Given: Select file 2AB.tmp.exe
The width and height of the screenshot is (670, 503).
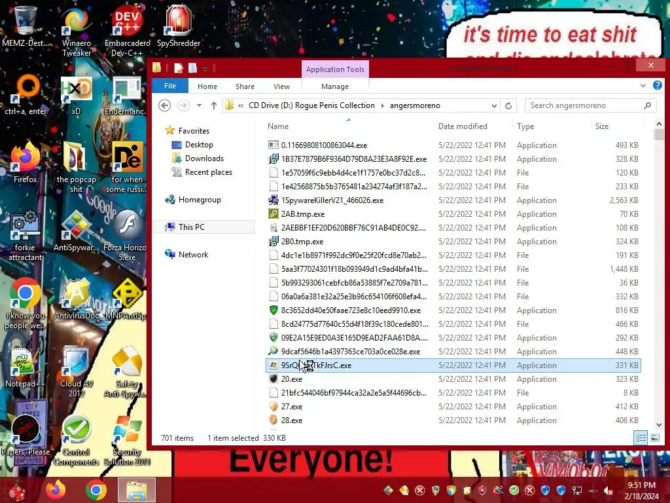Looking at the screenshot, I should click(453, 214).
